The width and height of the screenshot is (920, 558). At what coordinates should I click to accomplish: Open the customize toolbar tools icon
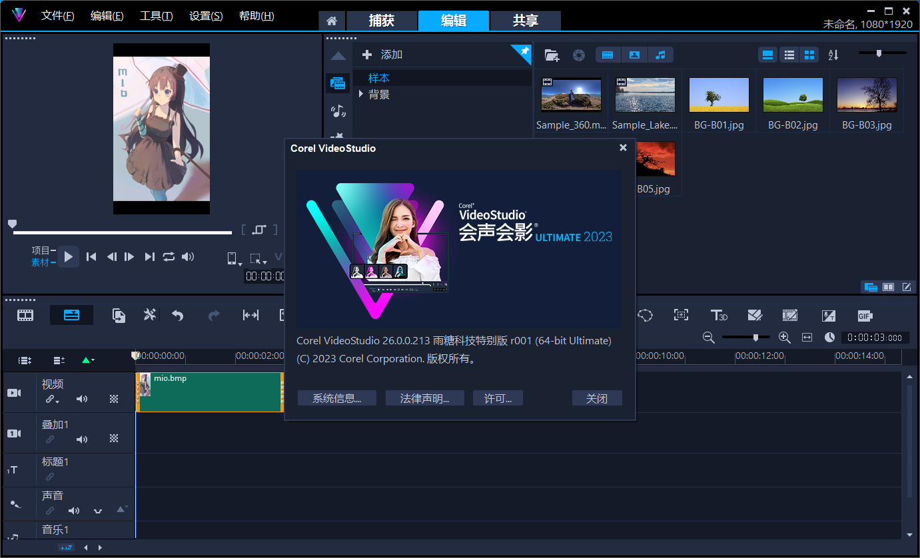[x=150, y=315]
